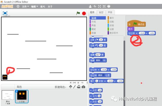Click the 0 field in x 设为 block

[99, 96]
